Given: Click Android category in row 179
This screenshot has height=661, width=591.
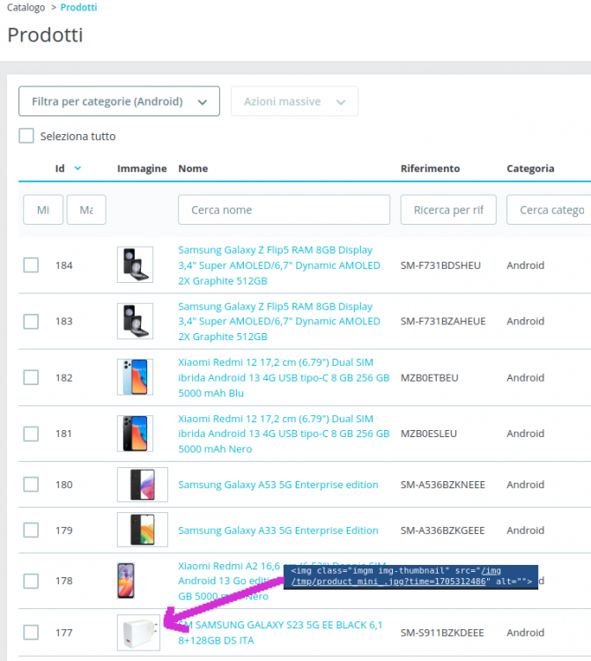Looking at the screenshot, I should [525, 530].
